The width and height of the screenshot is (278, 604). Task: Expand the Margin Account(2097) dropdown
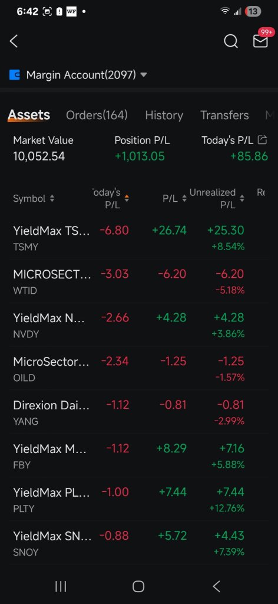pos(144,75)
